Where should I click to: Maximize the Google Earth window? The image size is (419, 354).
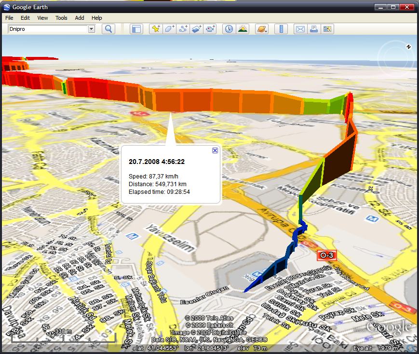(x=393, y=7)
